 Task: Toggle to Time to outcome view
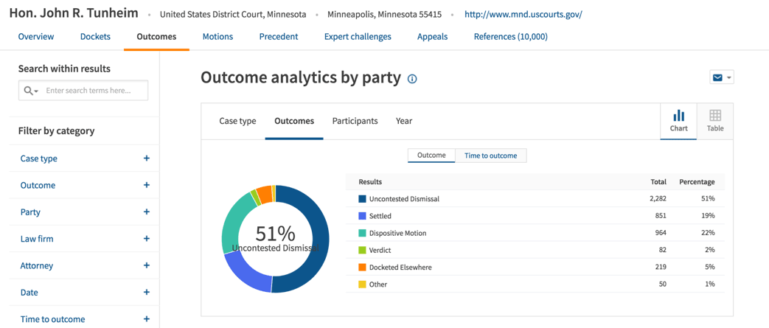(x=490, y=156)
